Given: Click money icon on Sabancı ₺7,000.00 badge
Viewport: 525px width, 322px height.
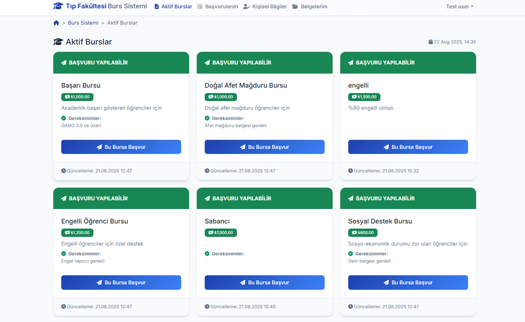Looking at the screenshot, I should pos(211,233).
